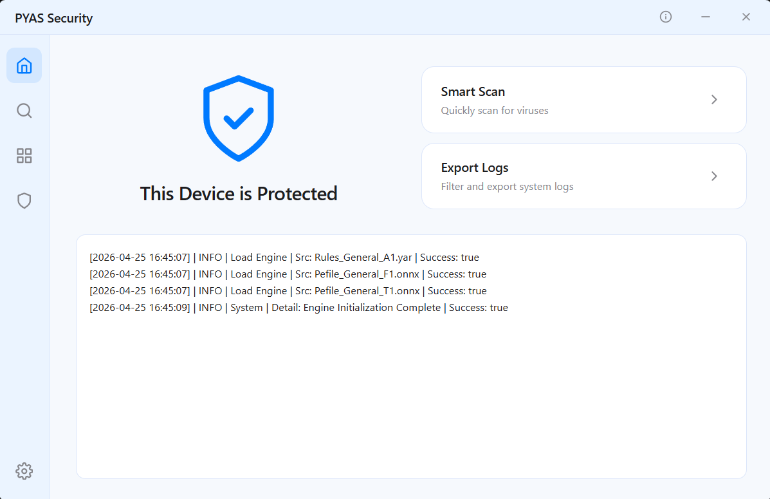Open Settings via the gear icon
The width and height of the screenshot is (770, 499).
[x=24, y=471]
